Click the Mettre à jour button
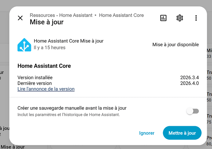Image resolution: width=212 pixels, height=149 pixels. pos(182,133)
